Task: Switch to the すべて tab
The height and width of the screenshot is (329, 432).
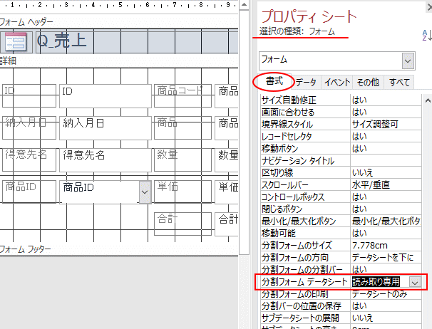Action: pos(399,82)
